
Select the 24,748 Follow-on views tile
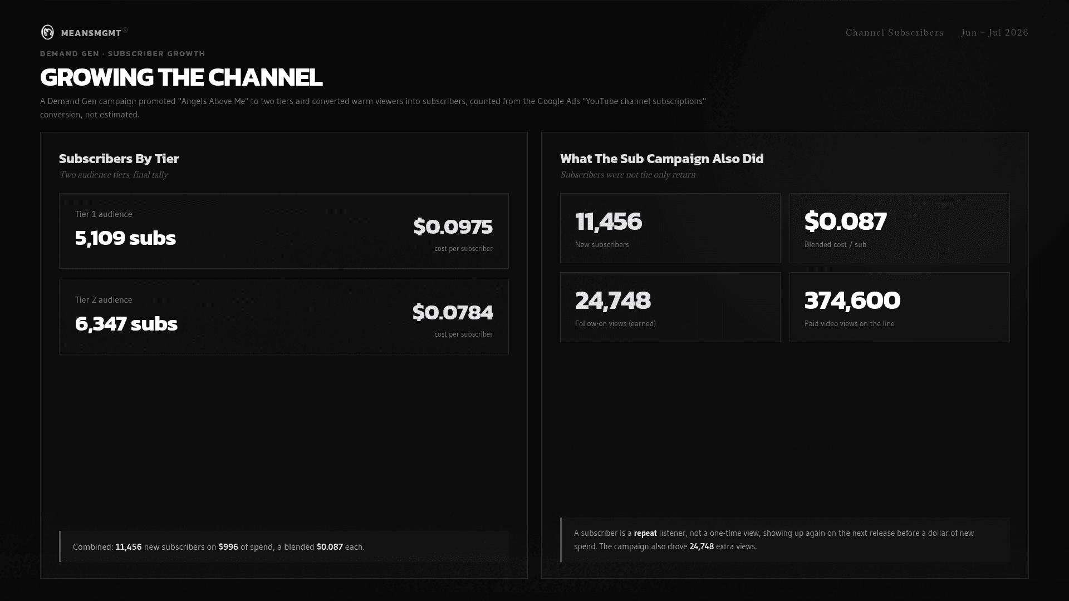tap(670, 307)
